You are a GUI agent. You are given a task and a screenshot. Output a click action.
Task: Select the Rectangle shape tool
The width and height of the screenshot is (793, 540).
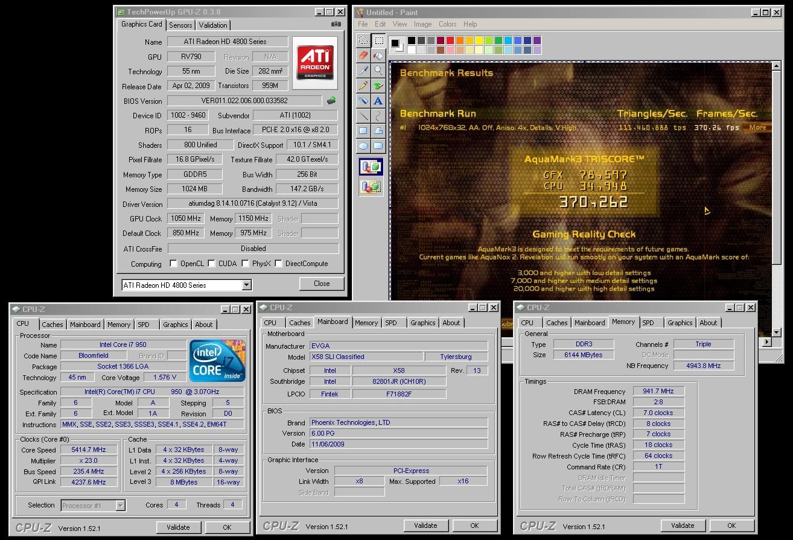[x=363, y=130]
